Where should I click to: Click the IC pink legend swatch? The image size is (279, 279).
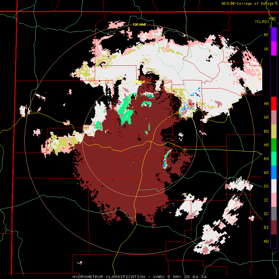(274, 200)
